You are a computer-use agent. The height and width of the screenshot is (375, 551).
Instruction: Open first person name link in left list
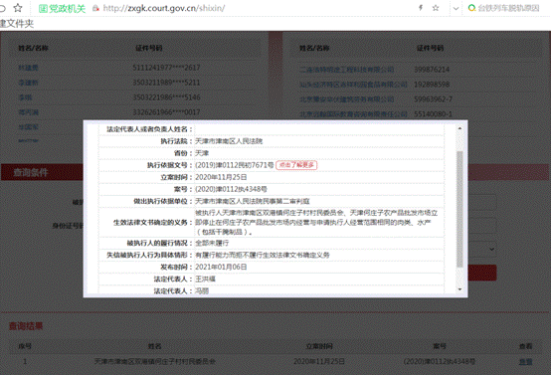[x=28, y=68]
